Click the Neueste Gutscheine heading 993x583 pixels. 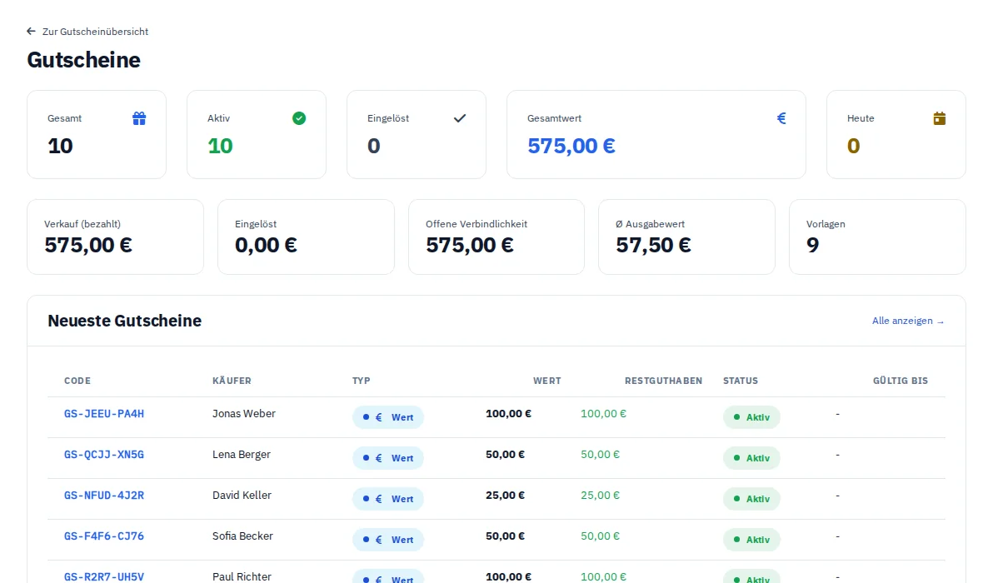click(125, 321)
